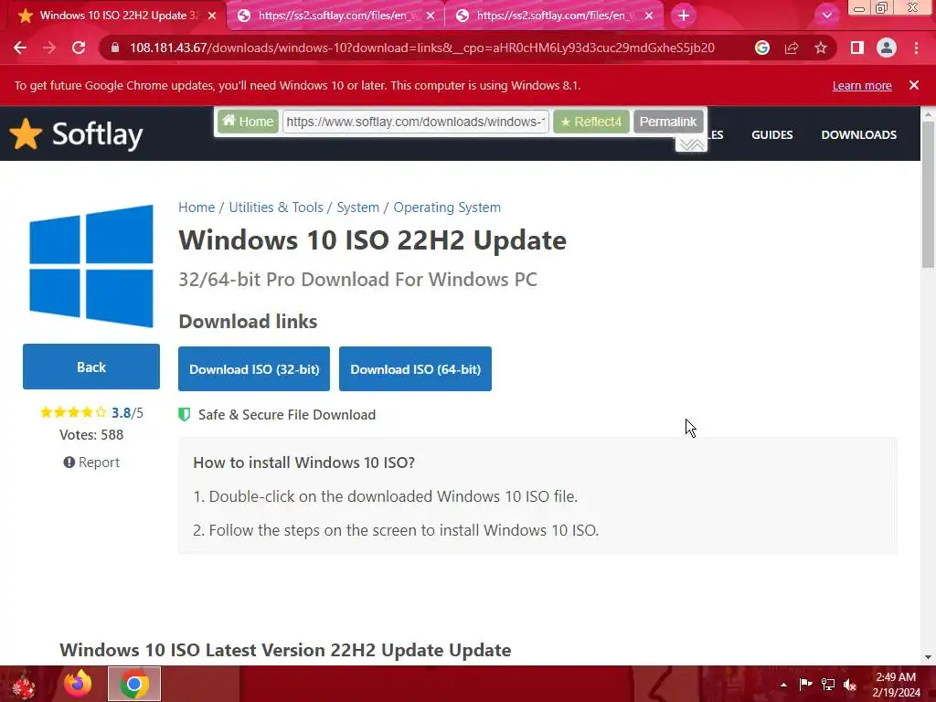Viewport: 936px width, 702px height.
Task: Open Firefox from the taskbar
Action: click(x=79, y=684)
